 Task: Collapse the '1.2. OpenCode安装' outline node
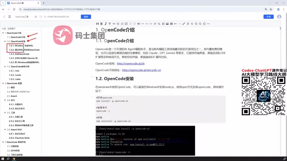click(x=5, y=41)
